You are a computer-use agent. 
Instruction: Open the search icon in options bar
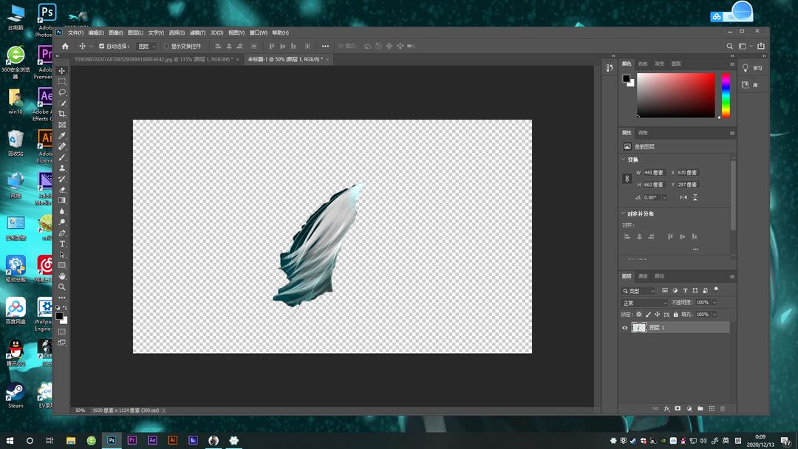click(730, 47)
